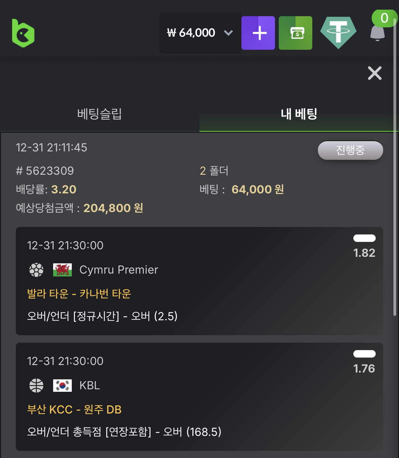This screenshot has width=399, height=458.
Task: Toggle the white bar above odds 1.76
Action: [x=365, y=353]
